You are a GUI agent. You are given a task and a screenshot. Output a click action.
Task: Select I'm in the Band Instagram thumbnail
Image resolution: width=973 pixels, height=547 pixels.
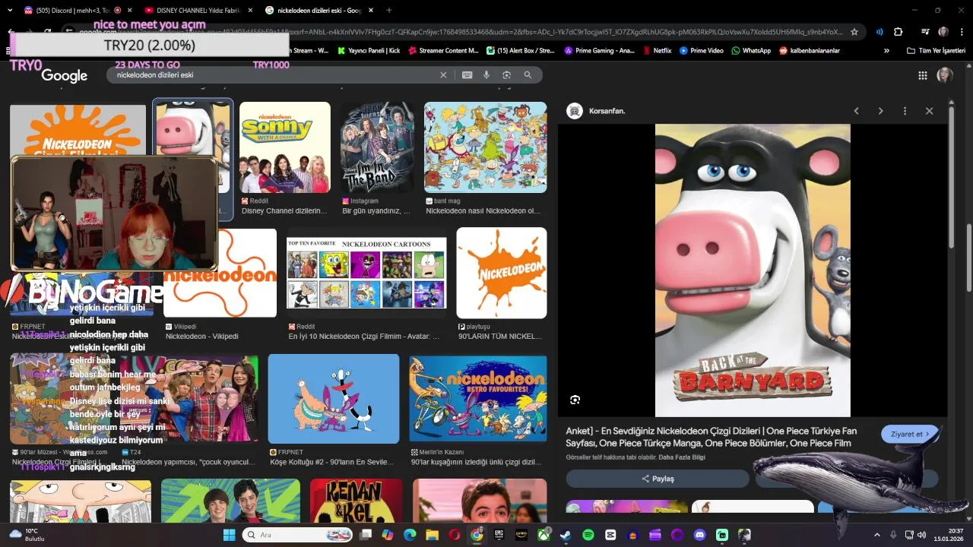377,147
